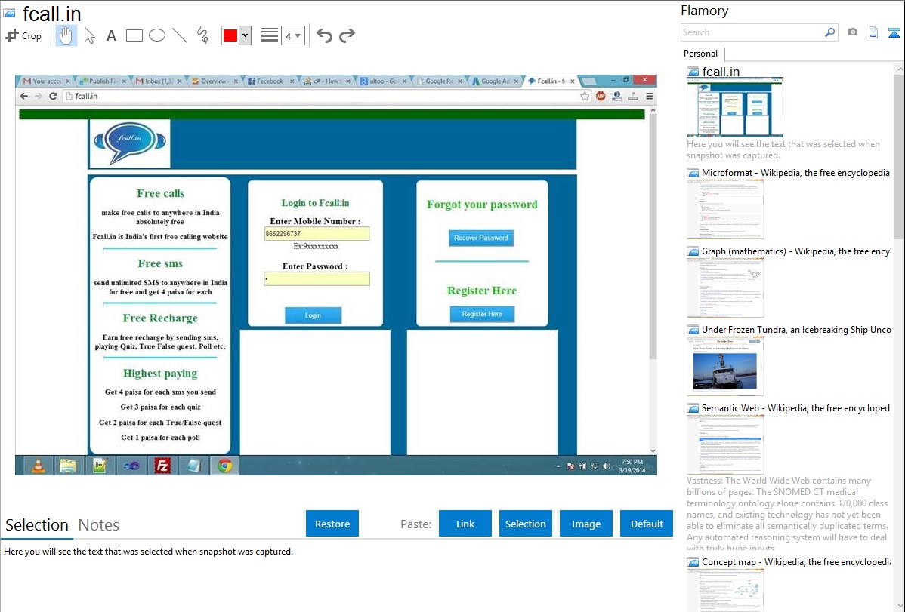Click the Enter Password field
The width and height of the screenshot is (905, 612).
pos(317,278)
